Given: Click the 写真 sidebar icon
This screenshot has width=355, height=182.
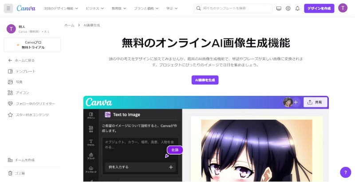Looking at the screenshot, I should click(x=10, y=82).
